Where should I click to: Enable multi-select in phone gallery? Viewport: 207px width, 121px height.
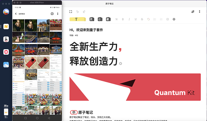[52, 14]
